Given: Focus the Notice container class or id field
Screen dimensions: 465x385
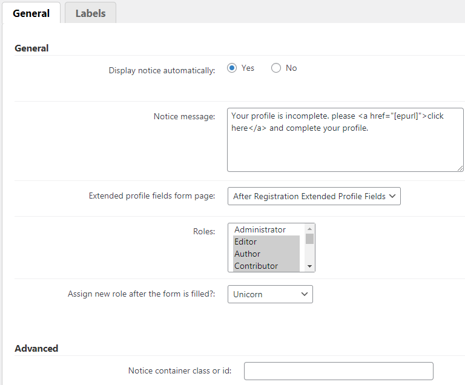Looking at the screenshot, I should [x=338, y=370].
